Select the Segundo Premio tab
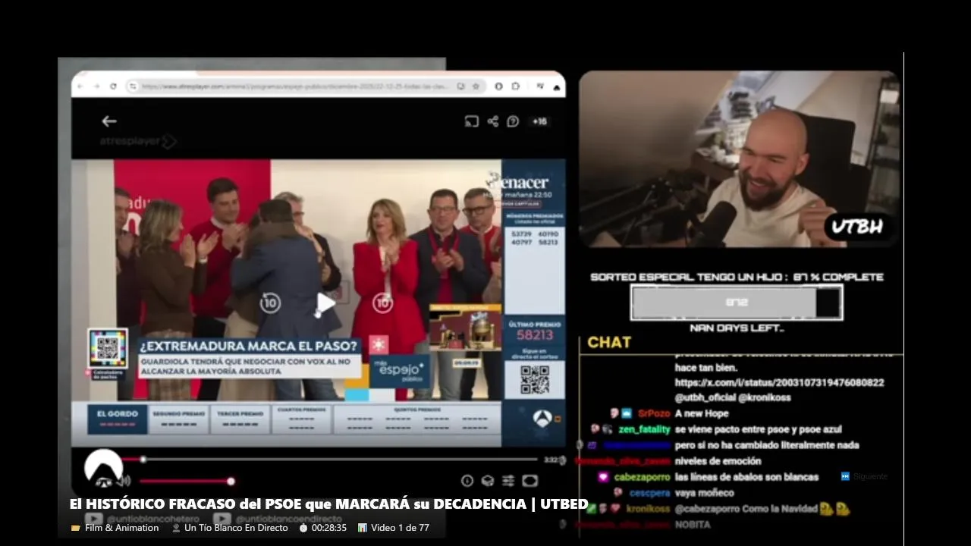971x546 pixels. [x=178, y=419]
